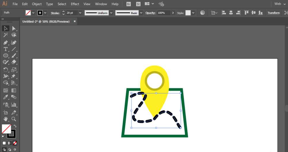Click the Style swatch in control bar
Screen dimensions: 288x152
coord(188,13)
